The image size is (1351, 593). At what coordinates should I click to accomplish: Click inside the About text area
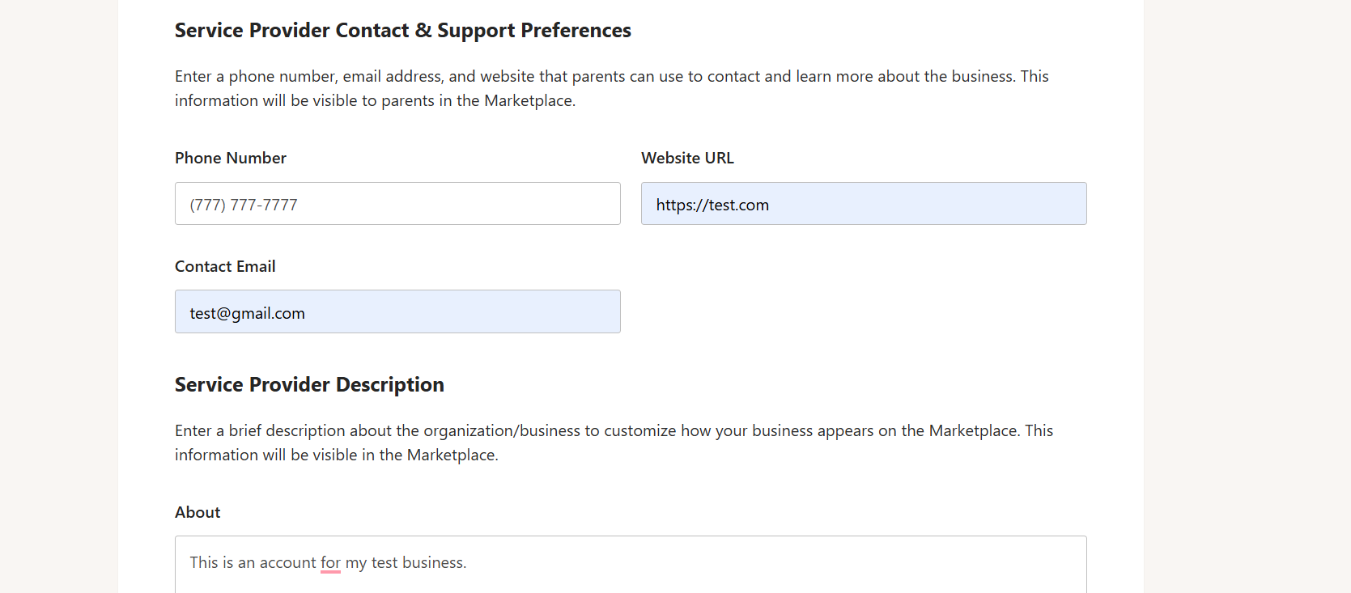[631, 565]
